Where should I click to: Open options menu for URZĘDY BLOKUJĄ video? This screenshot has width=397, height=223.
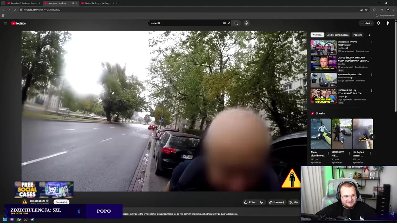[x=372, y=91]
